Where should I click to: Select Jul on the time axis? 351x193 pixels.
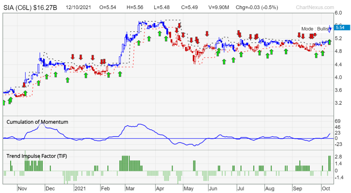pos(241,188)
